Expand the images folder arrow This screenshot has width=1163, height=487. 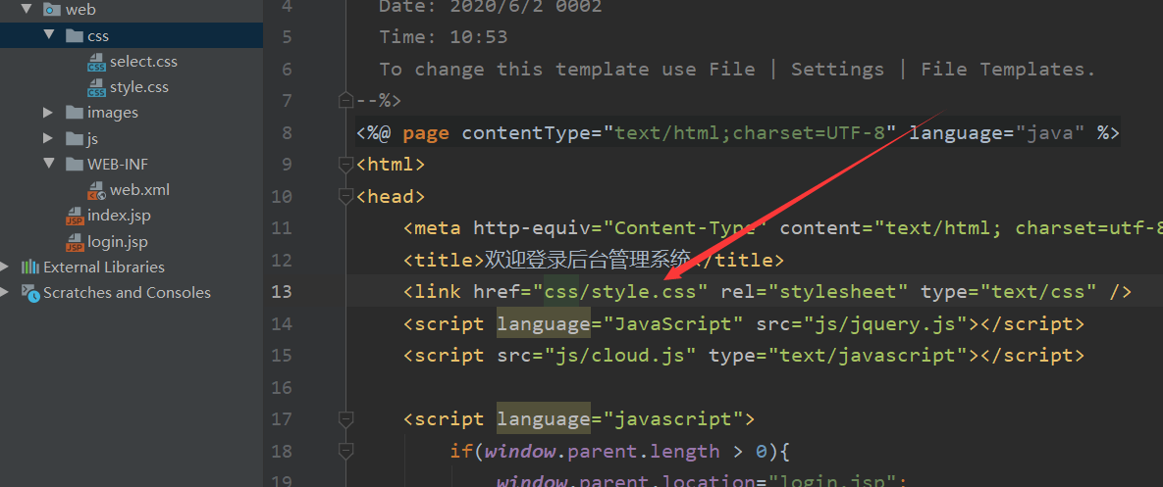click(x=48, y=113)
